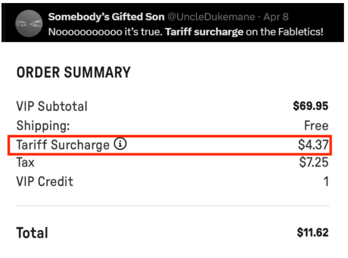
Task: Open the Apr 8 tweet timestamp
Action: click(275, 17)
